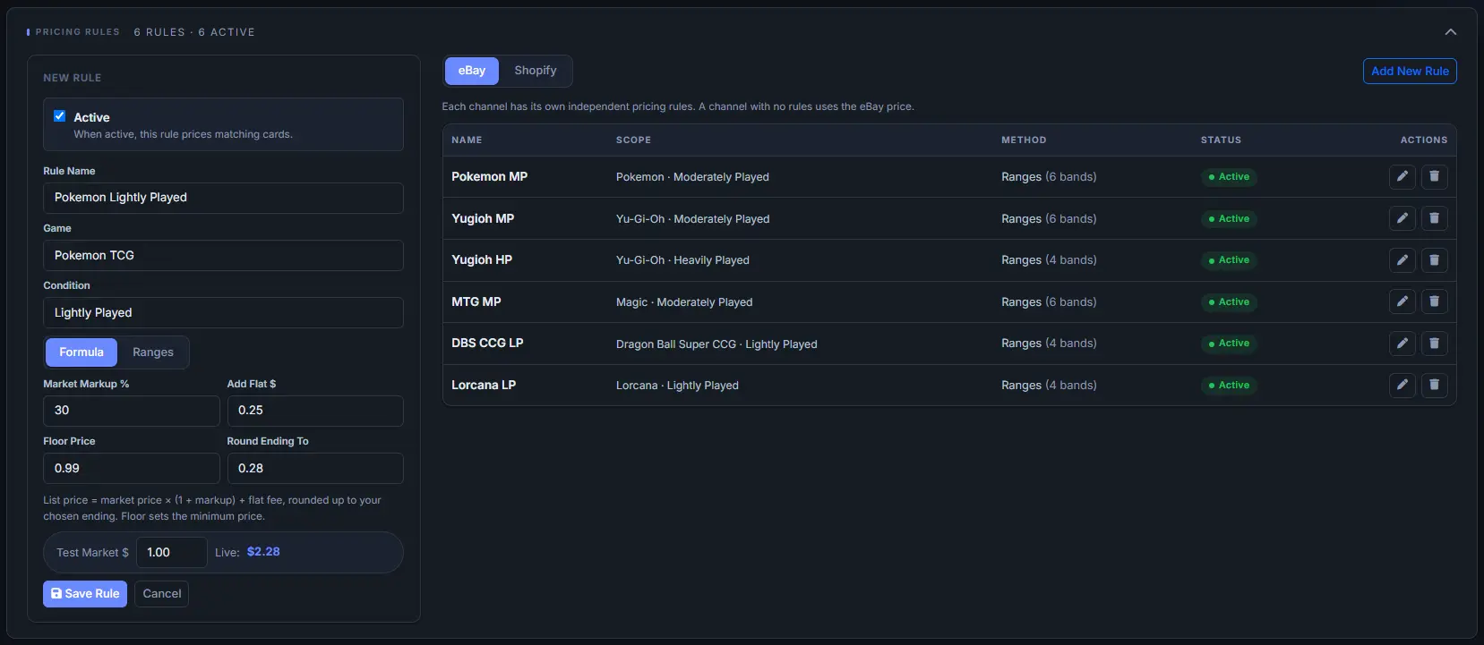Edit the MTG MP rule
The width and height of the screenshot is (1484, 645).
click(x=1403, y=301)
